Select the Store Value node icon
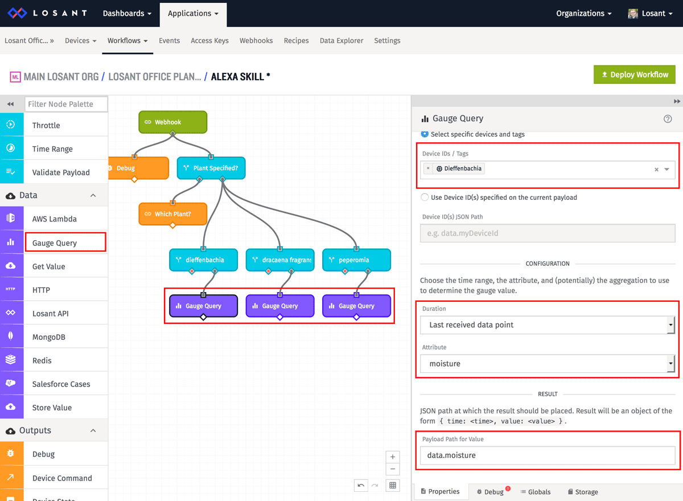The image size is (683, 501). click(11, 407)
